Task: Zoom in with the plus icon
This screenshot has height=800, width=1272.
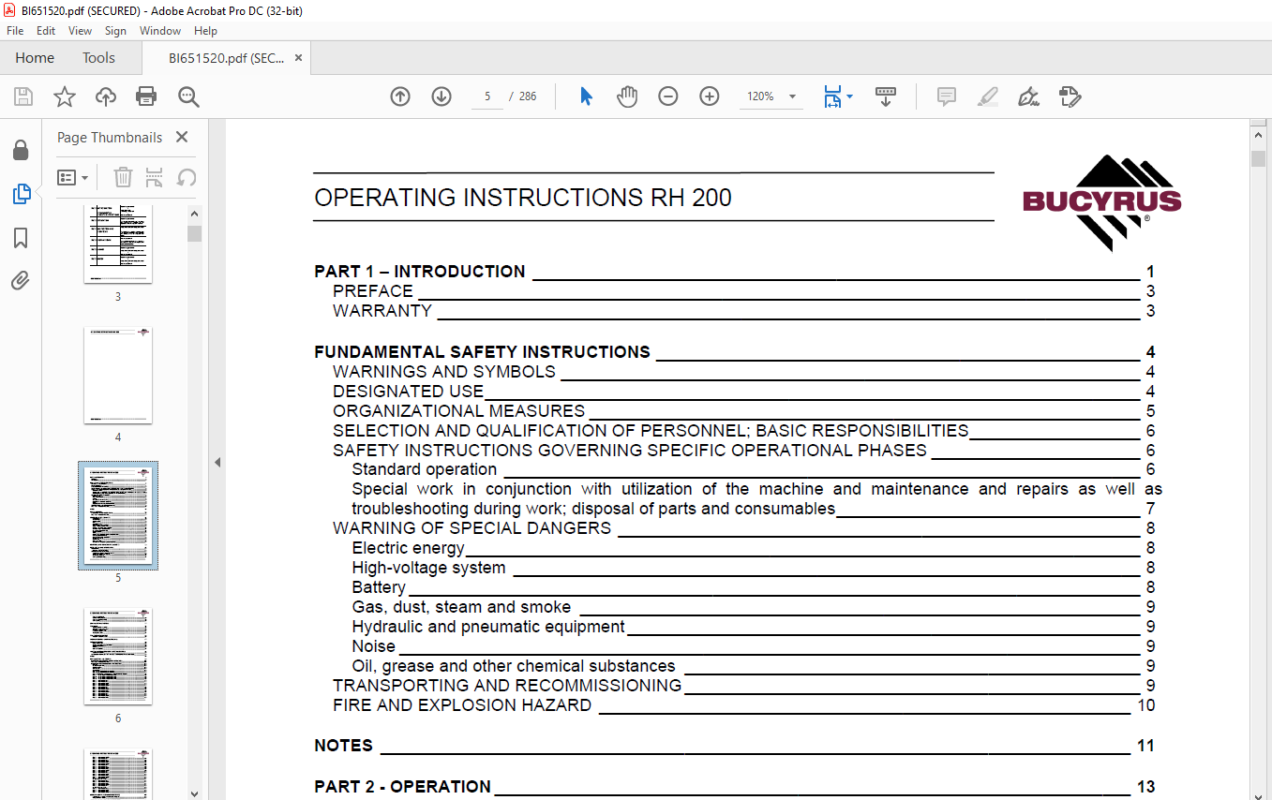Action: (710, 96)
